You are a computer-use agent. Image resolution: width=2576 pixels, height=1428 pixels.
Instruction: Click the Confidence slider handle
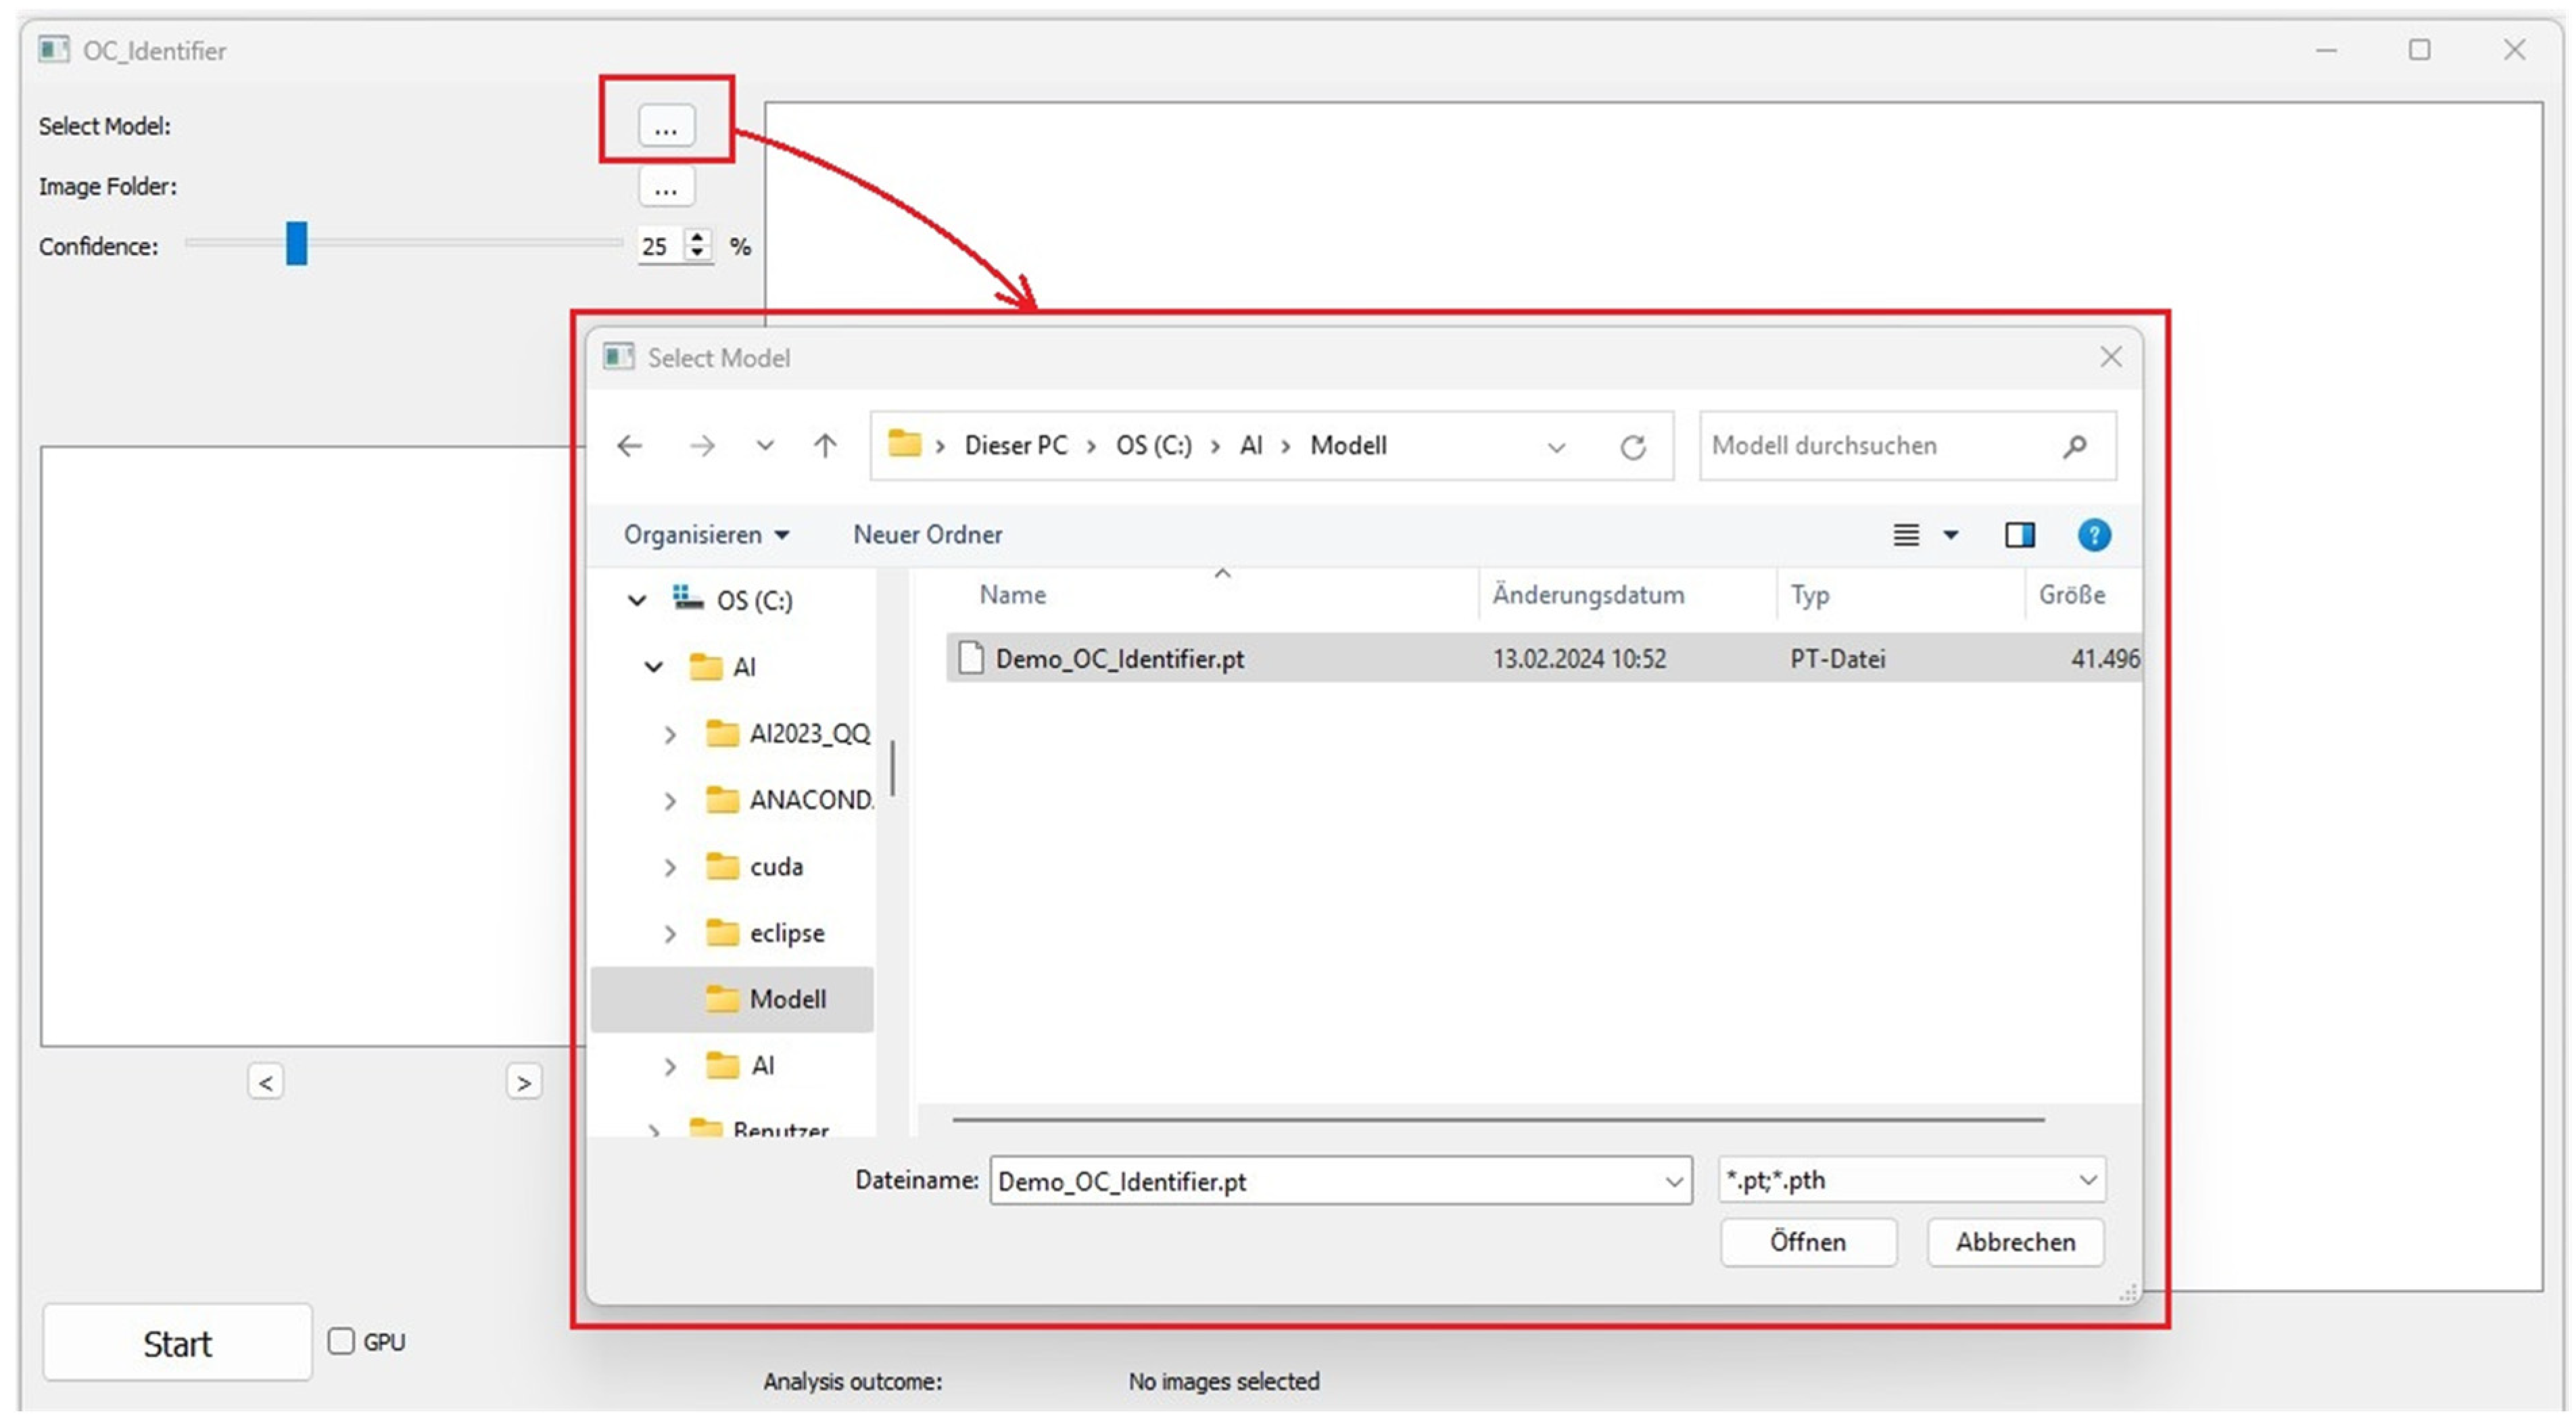tap(297, 244)
